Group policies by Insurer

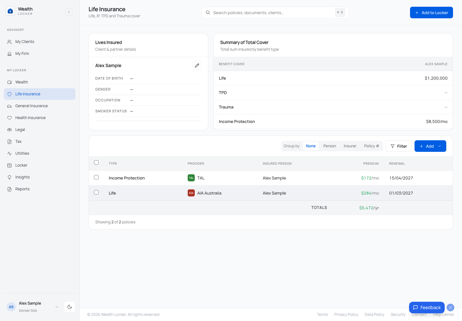[x=350, y=146]
